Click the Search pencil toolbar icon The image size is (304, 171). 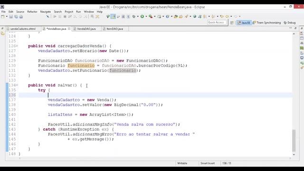coord(186,17)
